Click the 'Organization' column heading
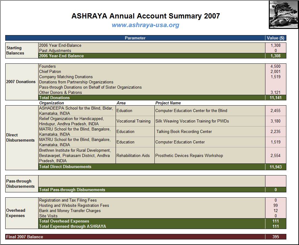The width and height of the screenshot is (299, 245). tap(51, 103)
